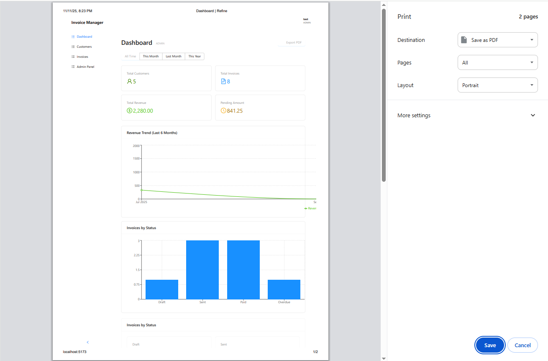The height and width of the screenshot is (361, 548).
Task: Open the Destination dropdown
Action: [x=497, y=40]
